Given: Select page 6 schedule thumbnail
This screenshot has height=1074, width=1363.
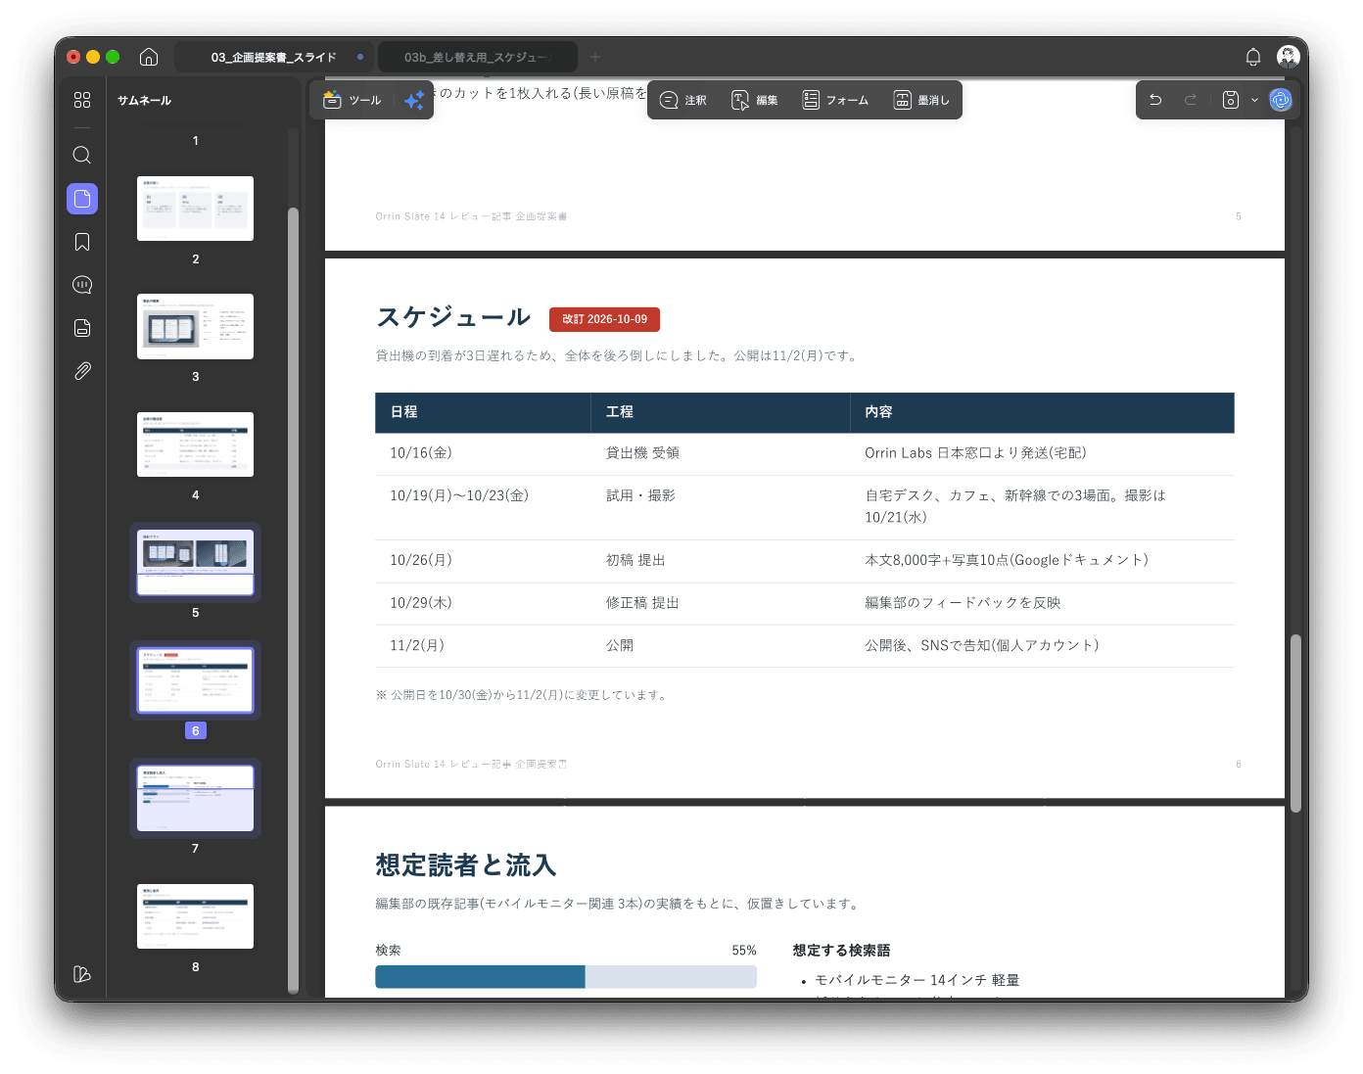Looking at the screenshot, I should coord(195,680).
